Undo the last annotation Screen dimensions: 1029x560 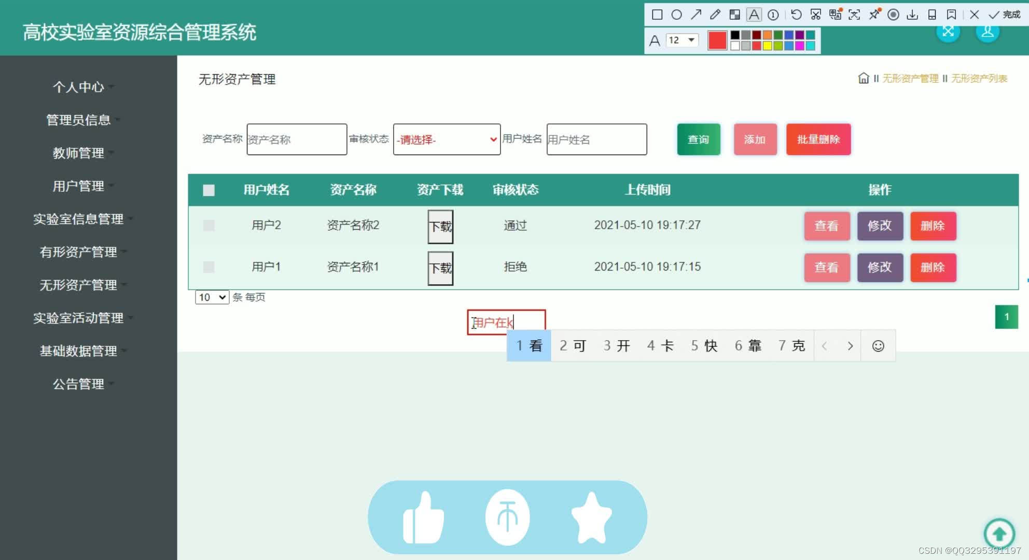(x=796, y=15)
